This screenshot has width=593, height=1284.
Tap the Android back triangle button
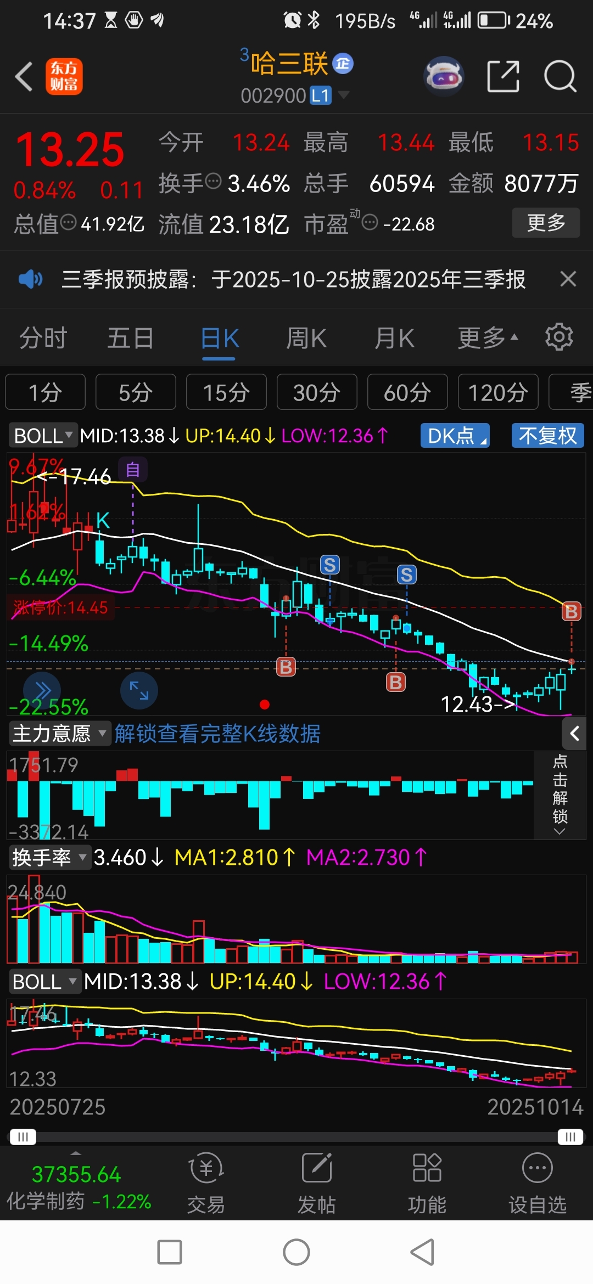[x=423, y=1252]
